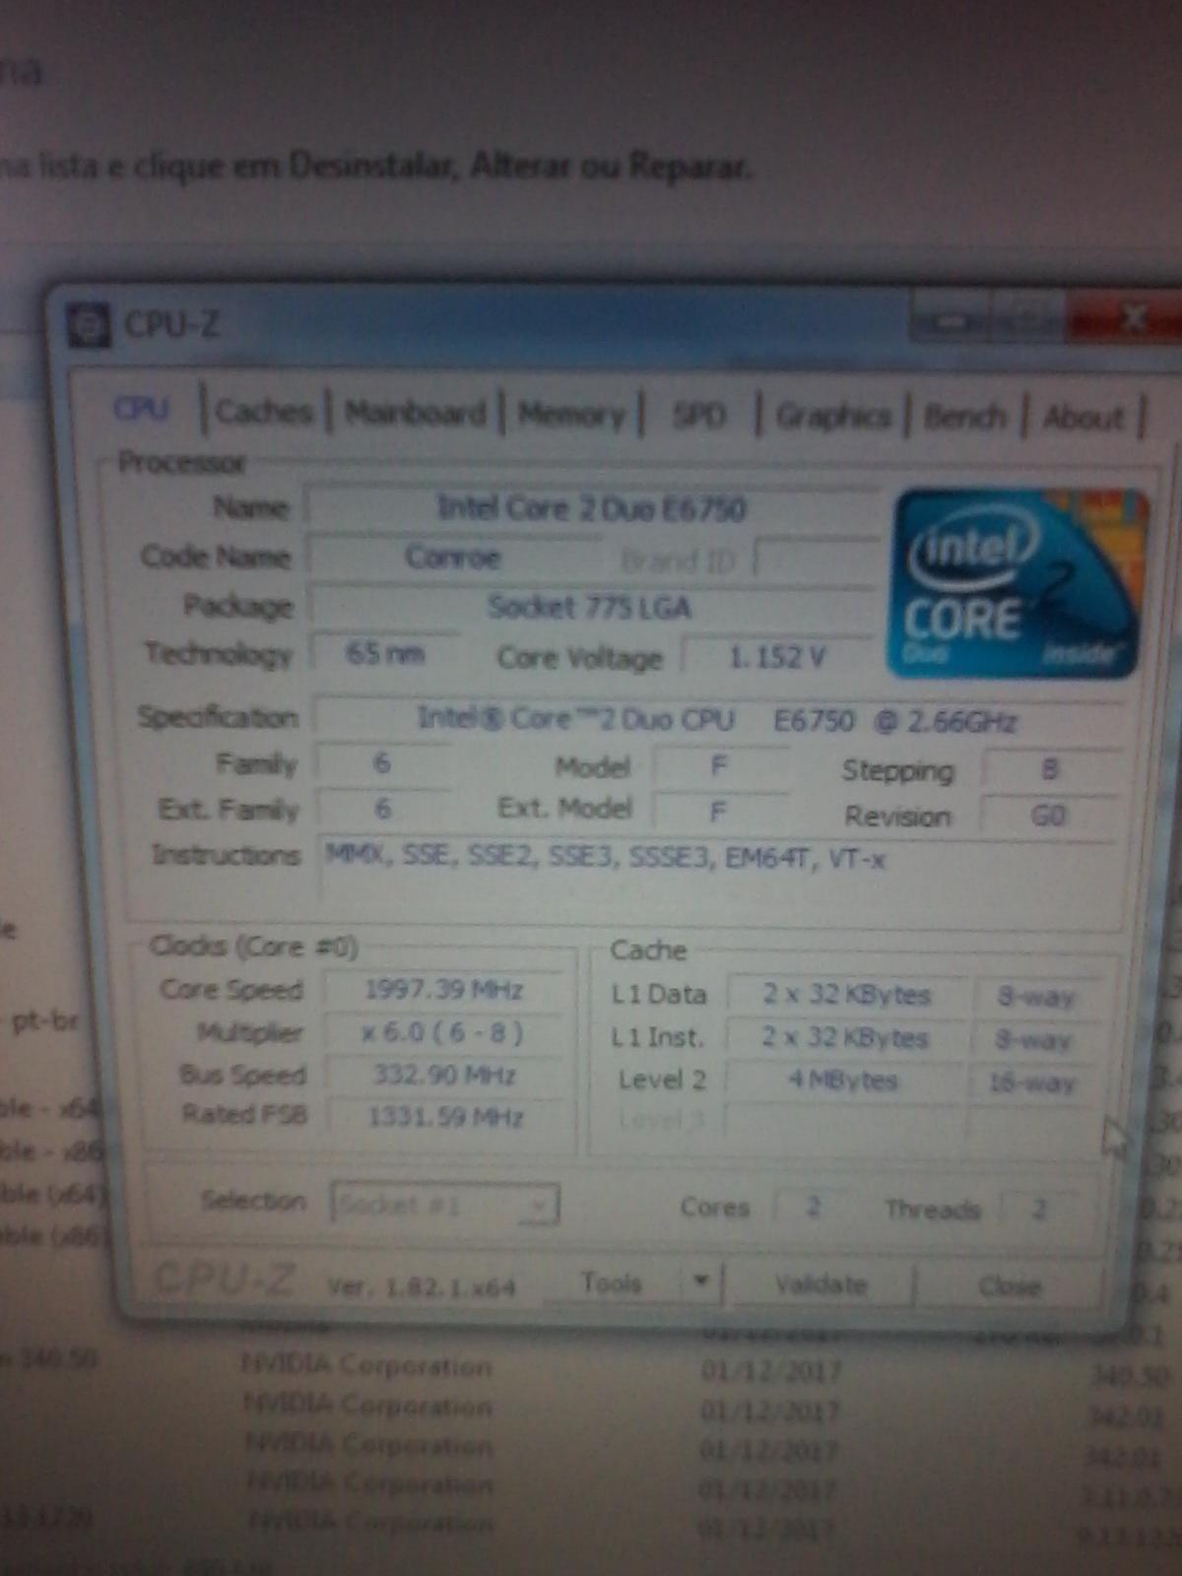Image resolution: width=1182 pixels, height=1576 pixels.
Task: Click the L1 Data 2 x 32 KBytes value
Action: coord(847,995)
